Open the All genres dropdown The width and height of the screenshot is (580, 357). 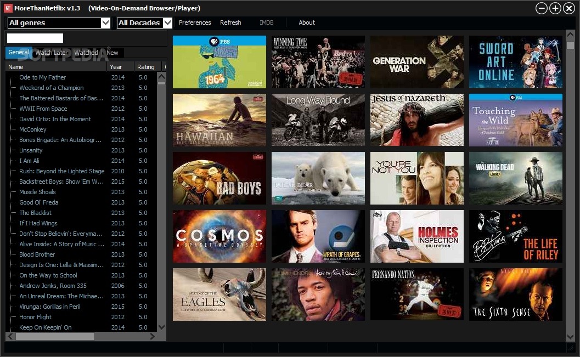pyautogui.click(x=59, y=23)
